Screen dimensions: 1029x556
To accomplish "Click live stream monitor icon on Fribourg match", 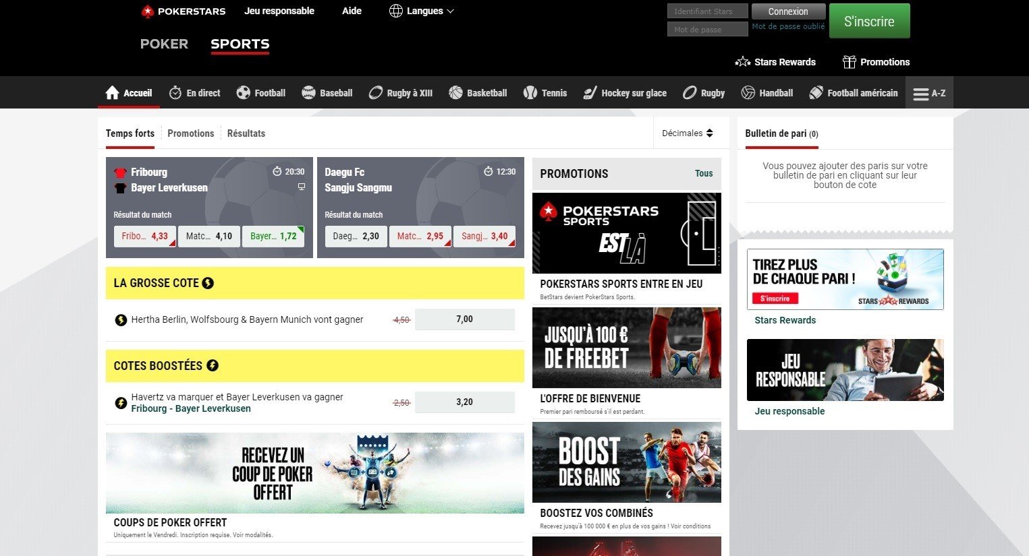I will [302, 187].
